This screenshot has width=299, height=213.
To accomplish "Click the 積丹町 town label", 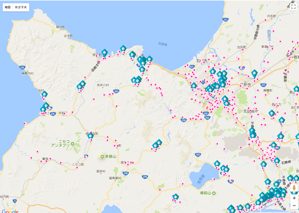I will point(61,27).
